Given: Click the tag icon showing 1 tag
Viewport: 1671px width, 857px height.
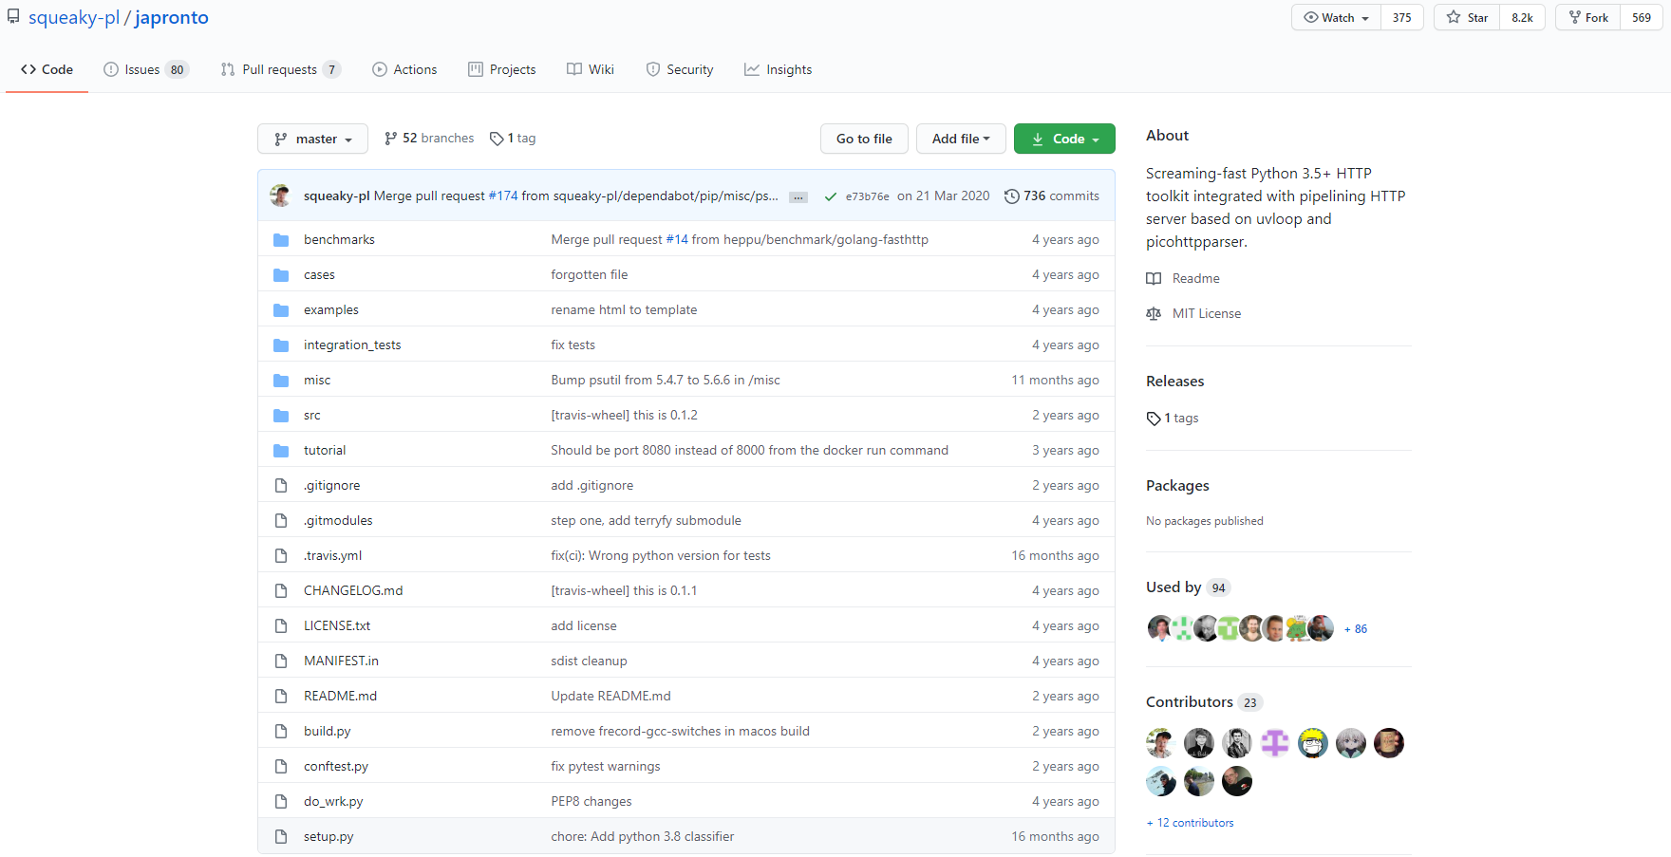Looking at the screenshot, I should pyautogui.click(x=498, y=138).
